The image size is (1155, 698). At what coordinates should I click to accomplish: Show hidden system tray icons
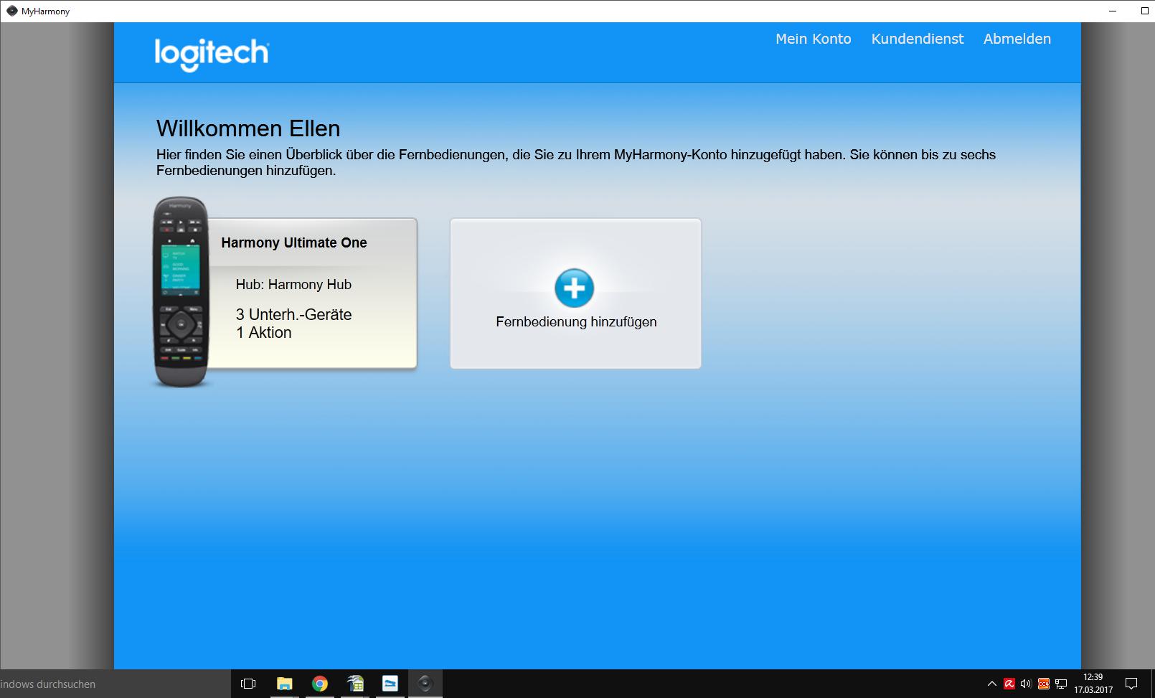tap(992, 684)
